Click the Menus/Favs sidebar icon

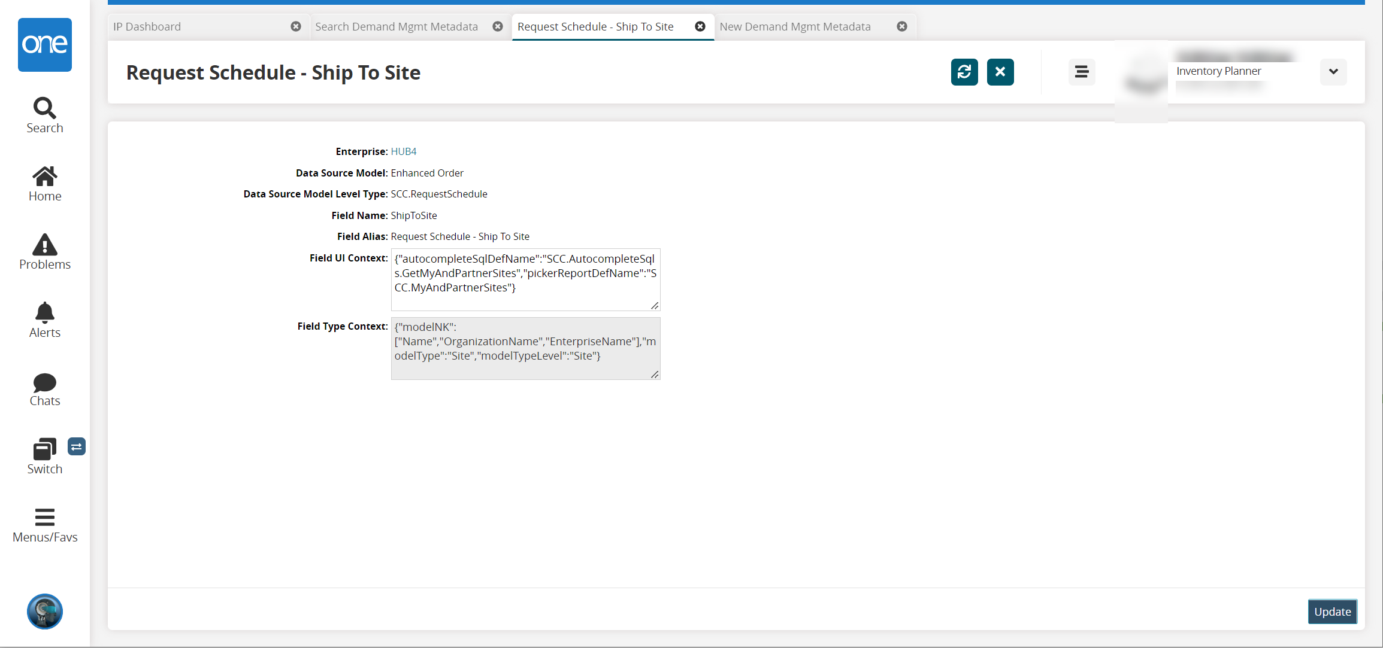click(x=44, y=524)
